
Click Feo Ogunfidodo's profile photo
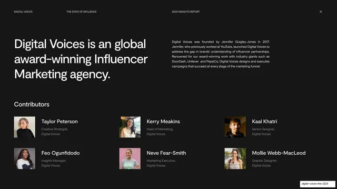click(25, 159)
